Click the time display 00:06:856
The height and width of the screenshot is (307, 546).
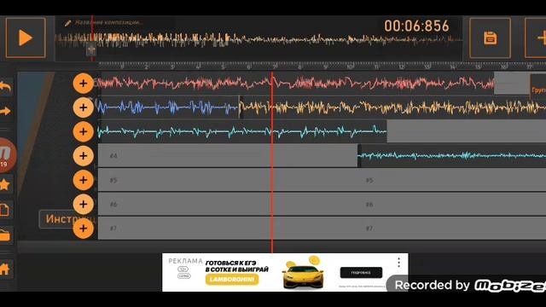(x=417, y=26)
